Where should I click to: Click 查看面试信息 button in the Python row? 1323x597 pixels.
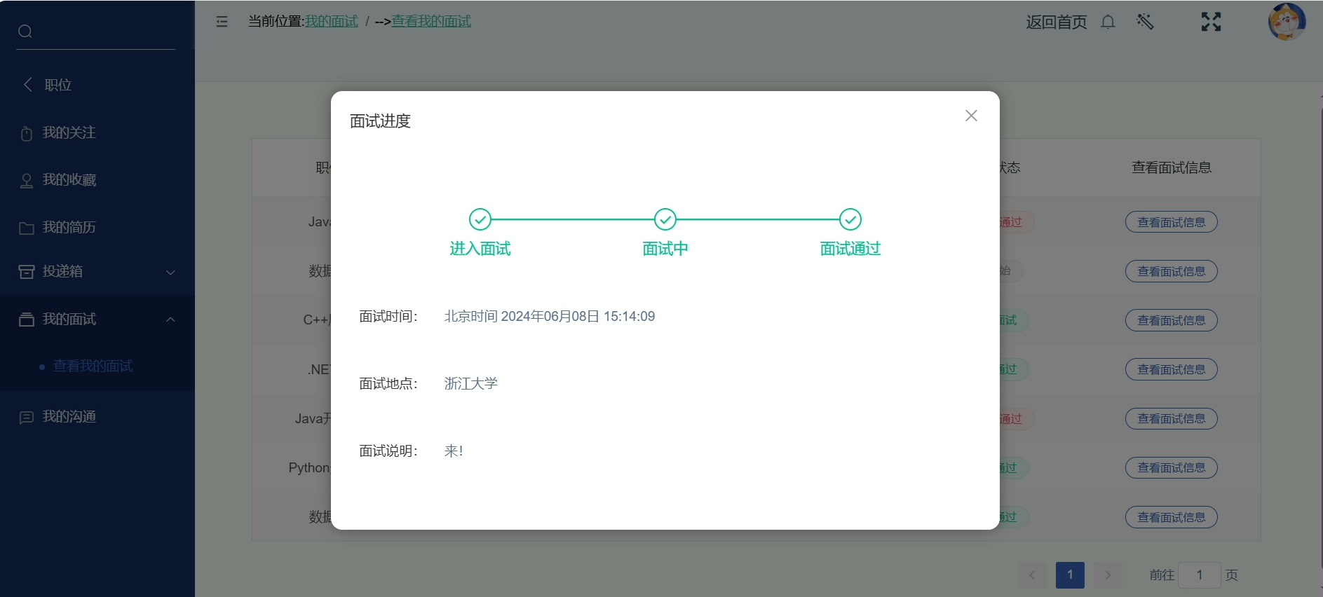click(x=1172, y=467)
